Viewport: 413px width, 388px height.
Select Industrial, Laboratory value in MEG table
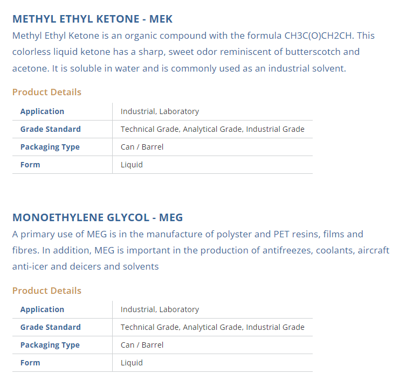[x=160, y=309]
